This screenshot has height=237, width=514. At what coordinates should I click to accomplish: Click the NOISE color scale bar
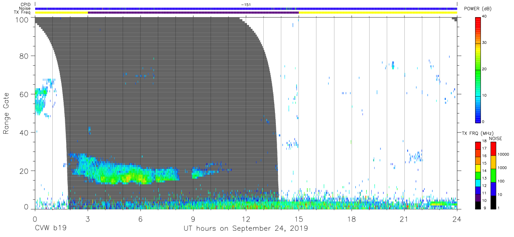[493, 176]
